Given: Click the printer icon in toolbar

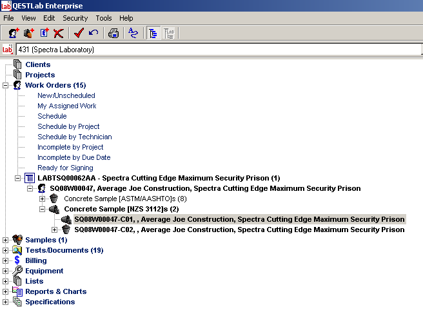Looking at the screenshot, I should (113, 33).
